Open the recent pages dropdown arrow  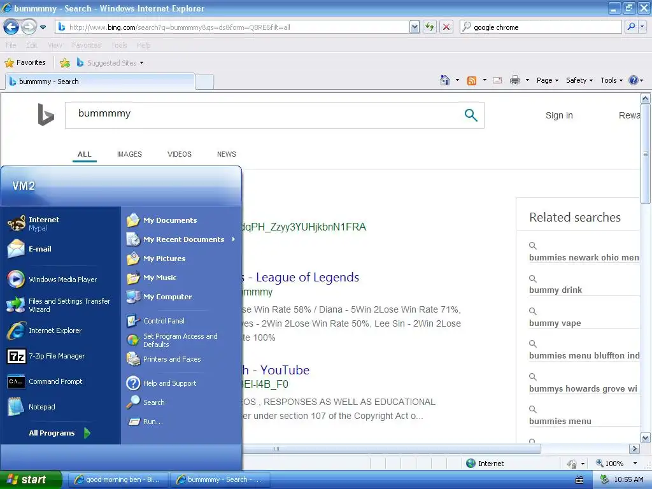(x=43, y=27)
